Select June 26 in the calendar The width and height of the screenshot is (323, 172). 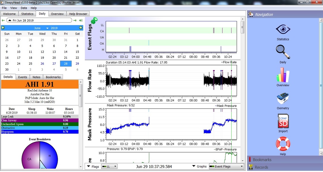pos(42,64)
